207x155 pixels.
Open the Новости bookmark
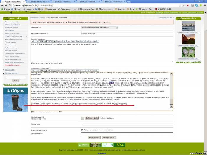pyautogui.click(x=28, y=9)
